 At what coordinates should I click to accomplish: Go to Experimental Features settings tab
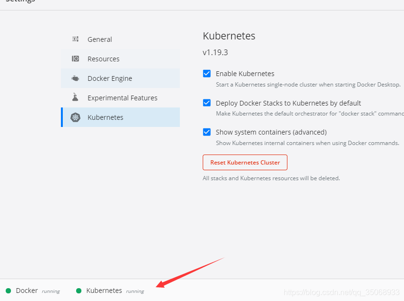point(120,98)
